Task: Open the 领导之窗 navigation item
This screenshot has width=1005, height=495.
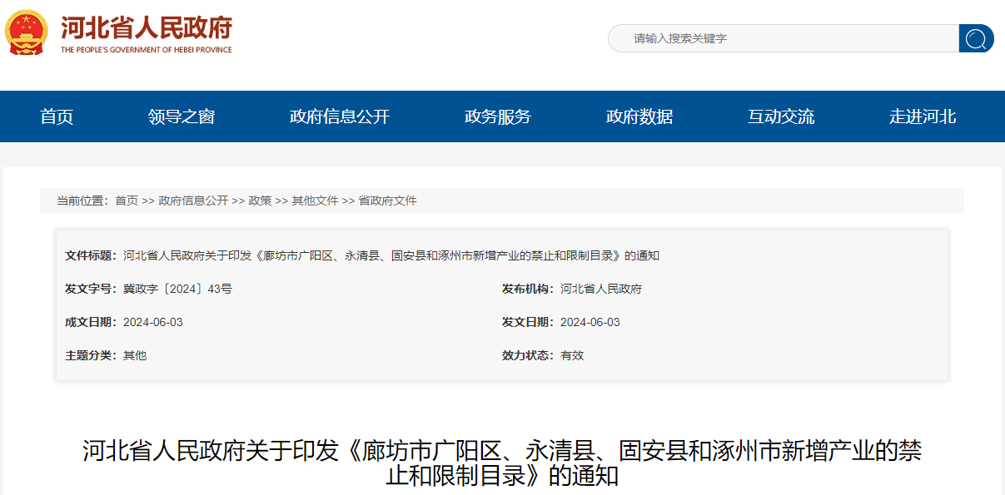Action: click(182, 116)
